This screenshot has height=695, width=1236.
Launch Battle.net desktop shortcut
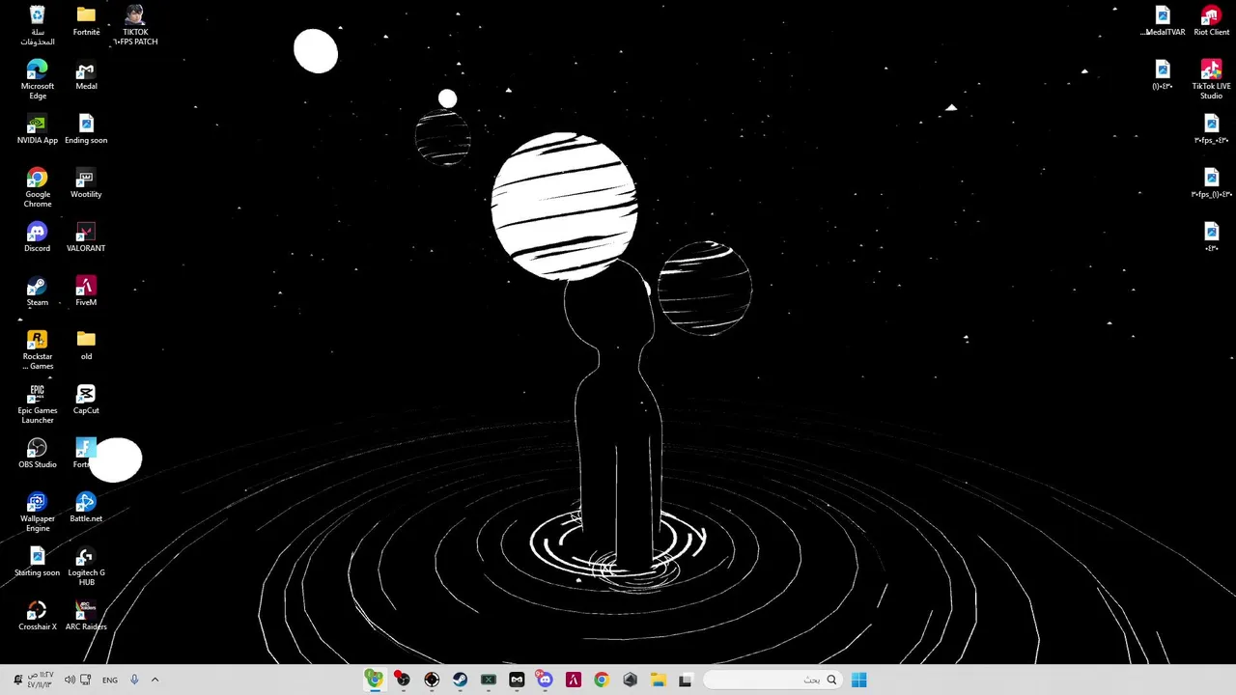point(86,507)
